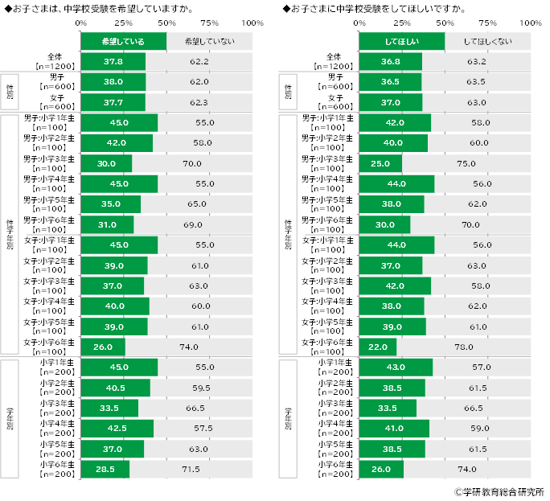Select the 28.5 green bar for 小学6年生
This screenshot has width=550, height=501.
(x=105, y=469)
